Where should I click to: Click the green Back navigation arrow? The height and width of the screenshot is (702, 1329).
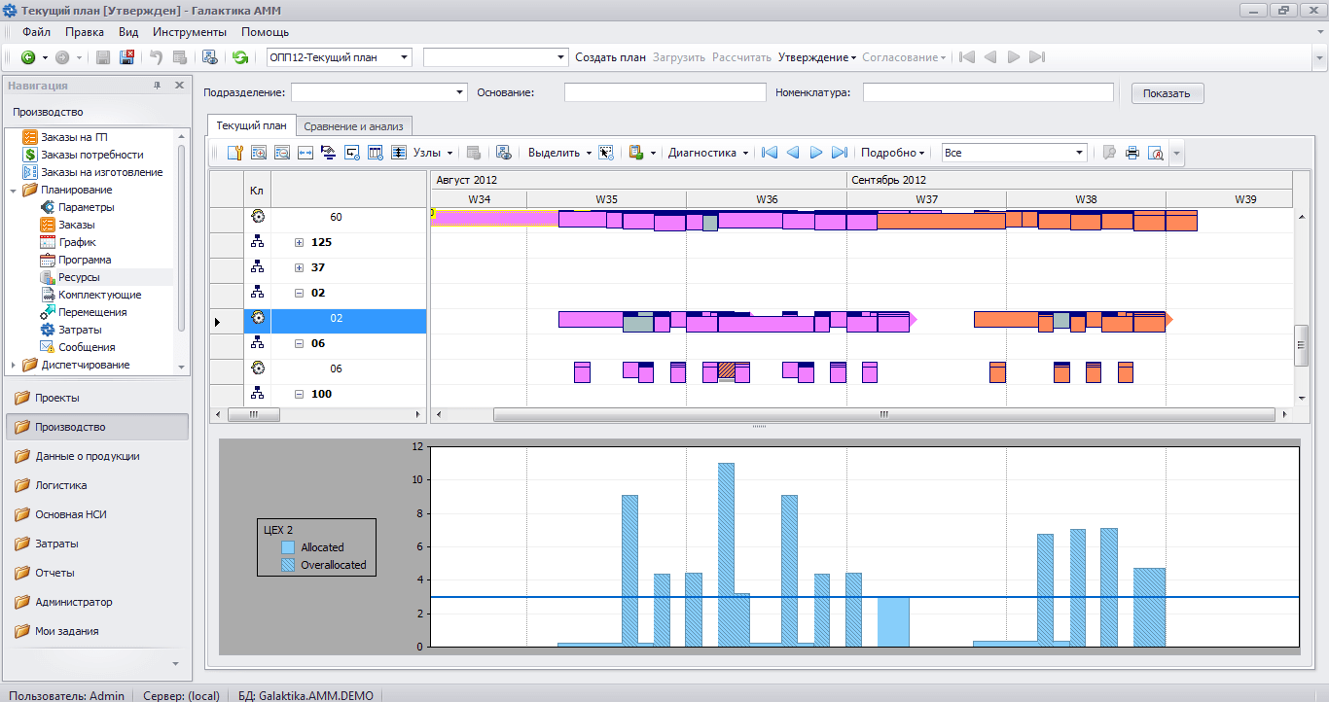(x=28, y=57)
